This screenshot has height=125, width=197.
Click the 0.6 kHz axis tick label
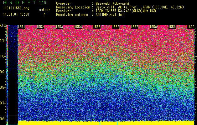click(3, 119)
